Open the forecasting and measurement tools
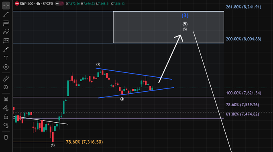The image size is (273, 152). (6, 41)
